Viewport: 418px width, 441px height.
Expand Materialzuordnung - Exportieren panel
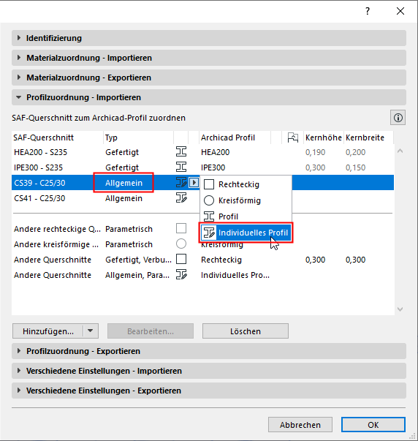coord(209,78)
